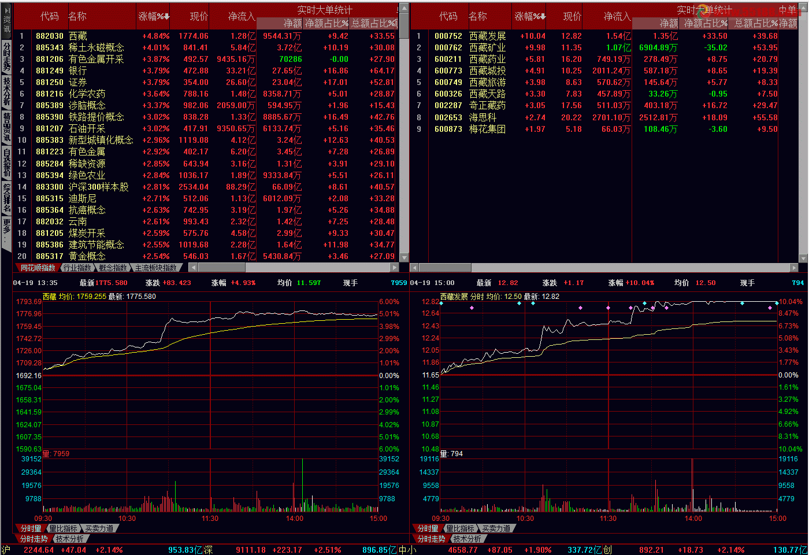Select the 概念指数 tab

coord(113,268)
